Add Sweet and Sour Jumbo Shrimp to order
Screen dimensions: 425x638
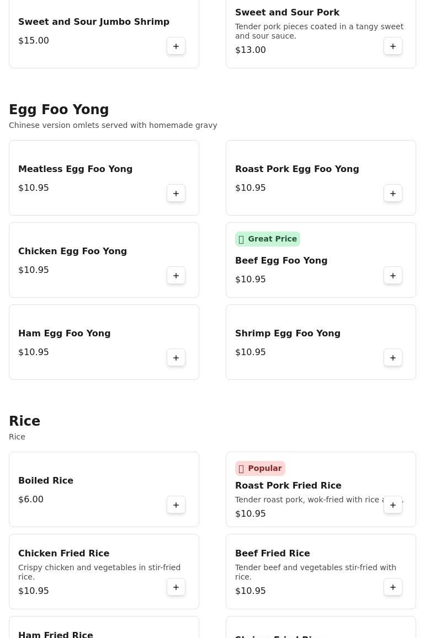pyautogui.click(x=176, y=46)
